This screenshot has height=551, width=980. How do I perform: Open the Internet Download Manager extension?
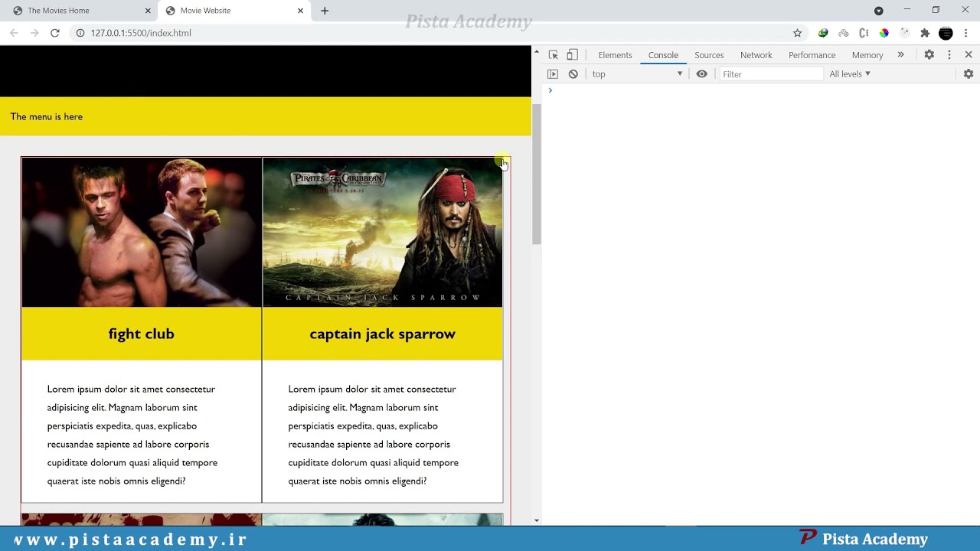(x=823, y=33)
